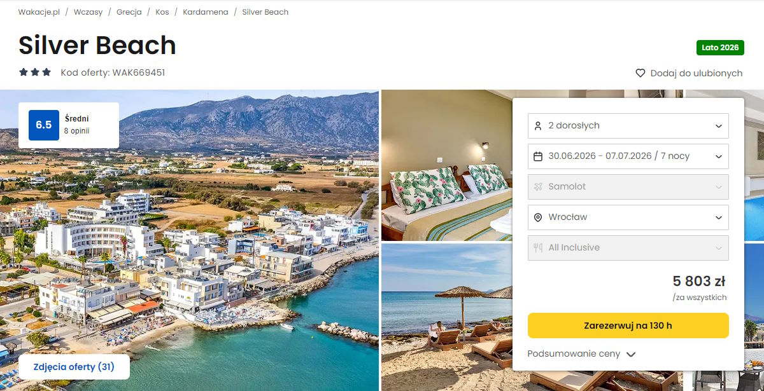
Task: Click the calendar icon in date field
Action: click(538, 156)
